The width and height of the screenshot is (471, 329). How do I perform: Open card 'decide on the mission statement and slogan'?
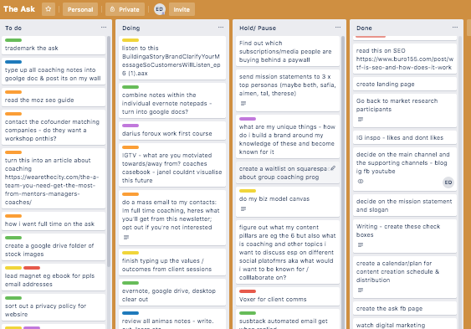(405, 205)
